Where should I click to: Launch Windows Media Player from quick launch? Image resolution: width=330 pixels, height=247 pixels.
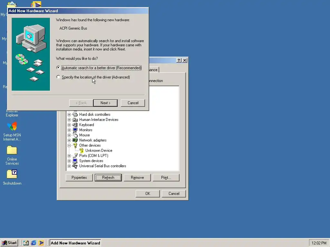pyautogui.click(x=41, y=243)
